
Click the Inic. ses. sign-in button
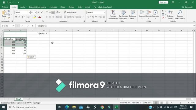tap(163, 2)
